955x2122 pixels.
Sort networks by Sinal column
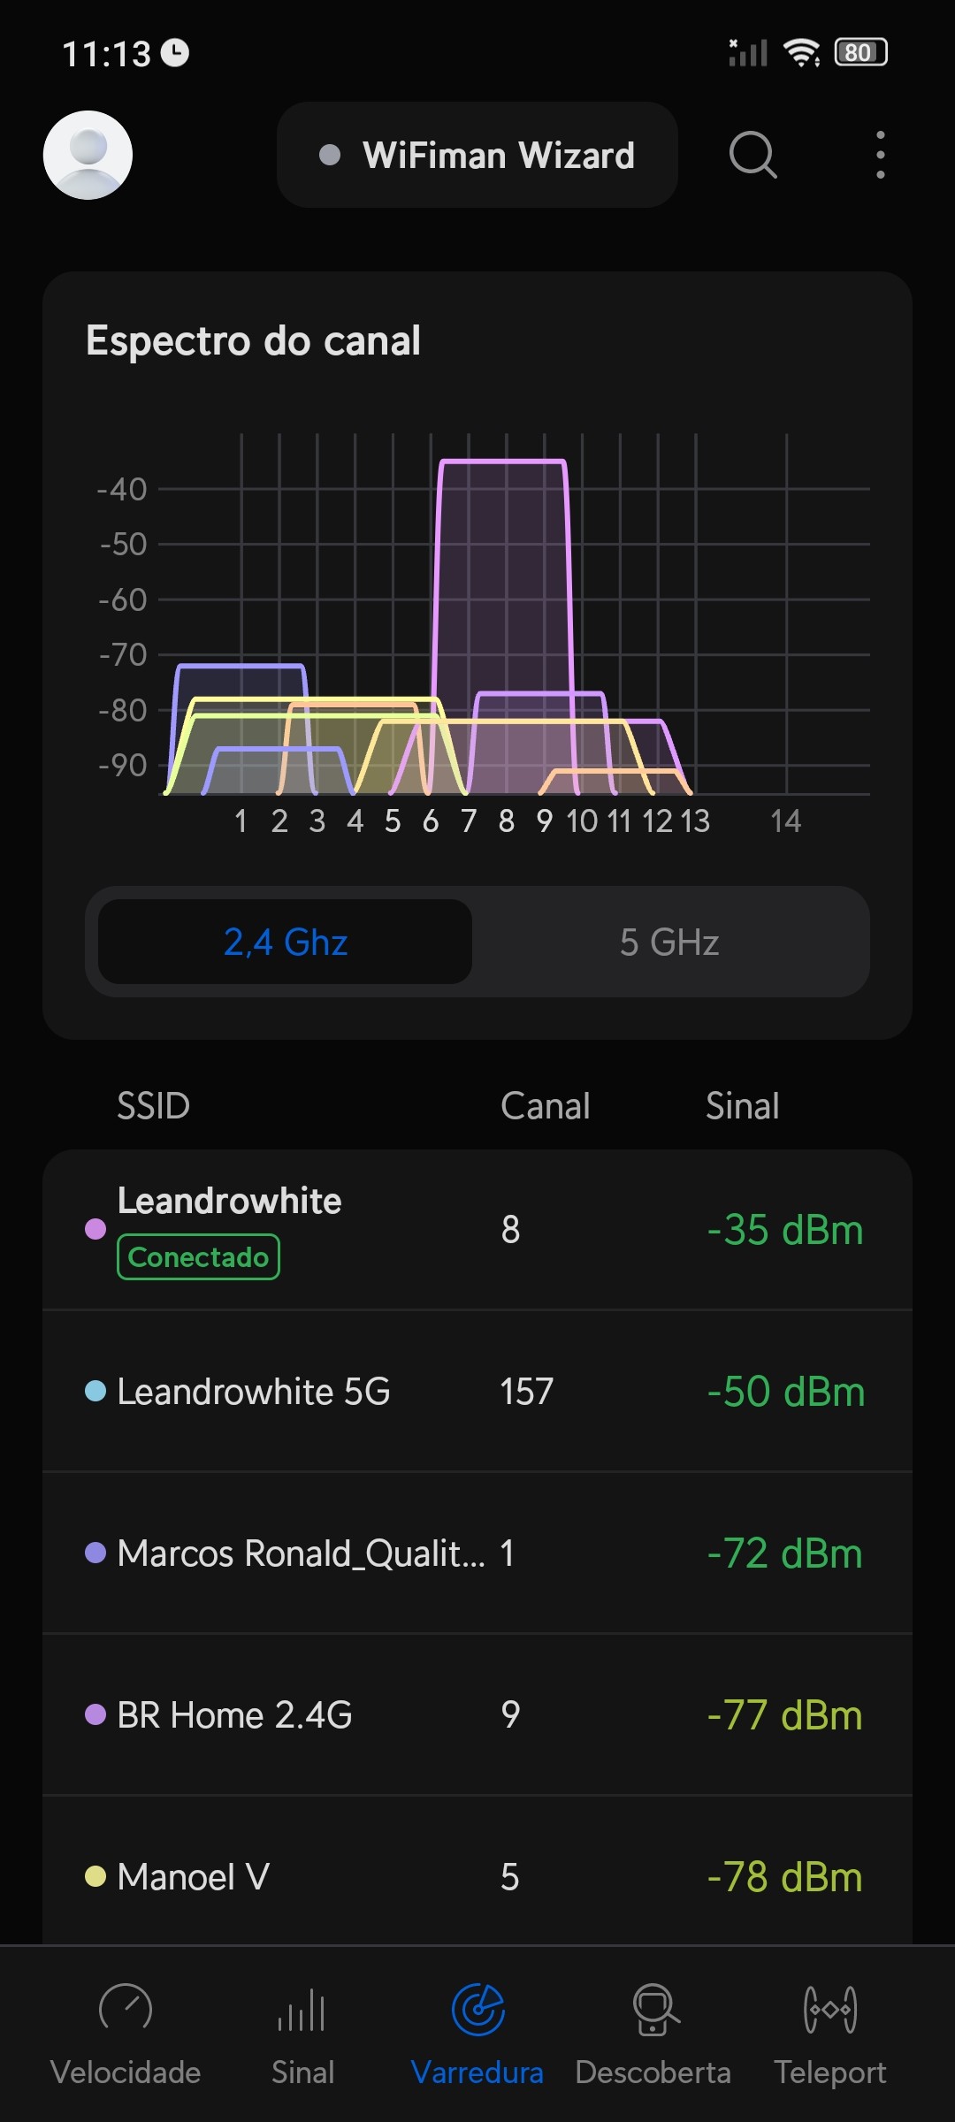click(742, 1106)
